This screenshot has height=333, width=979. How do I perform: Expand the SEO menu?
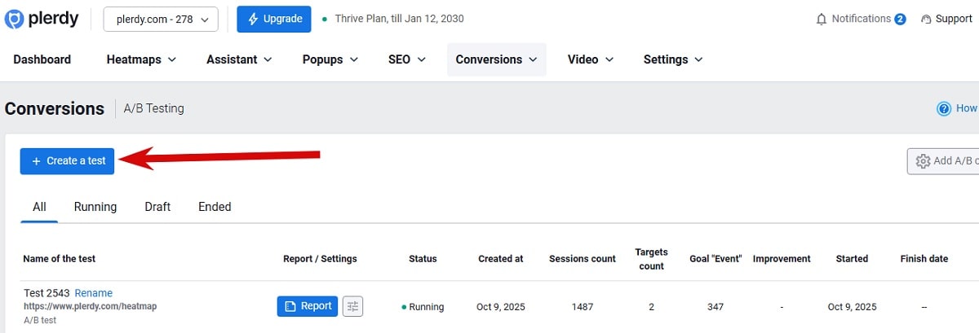point(406,59)
